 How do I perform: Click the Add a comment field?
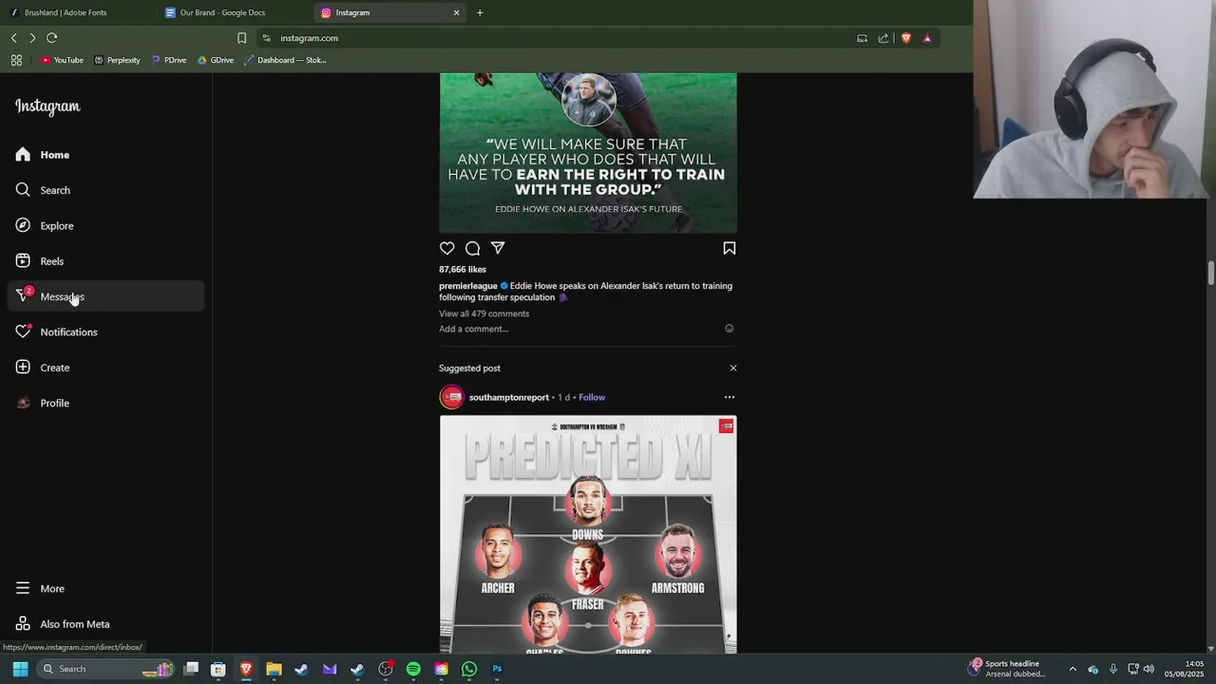[579, 329]
